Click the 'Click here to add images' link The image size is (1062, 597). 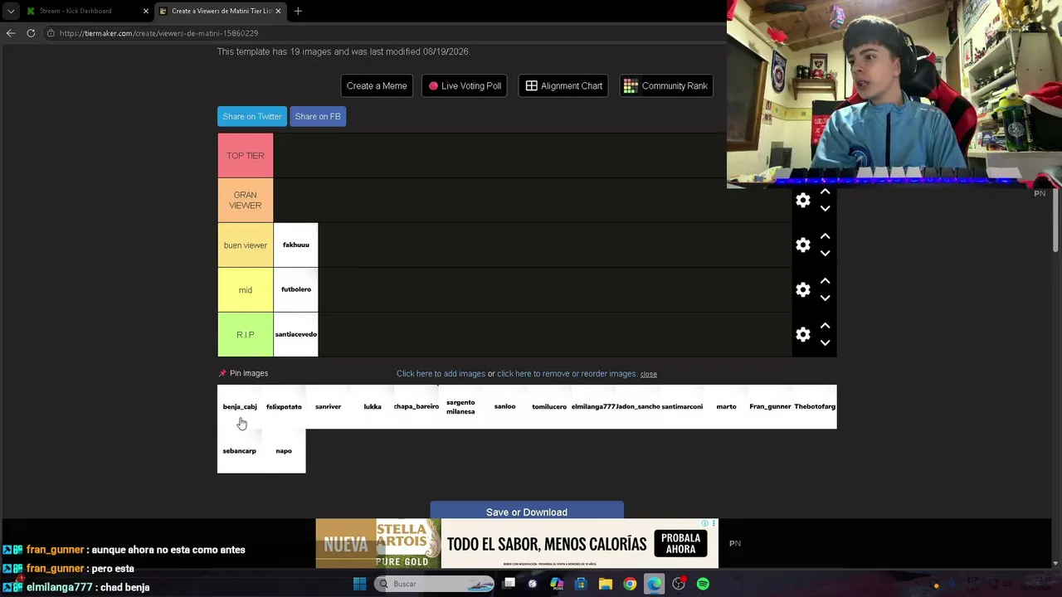[441, 374]
